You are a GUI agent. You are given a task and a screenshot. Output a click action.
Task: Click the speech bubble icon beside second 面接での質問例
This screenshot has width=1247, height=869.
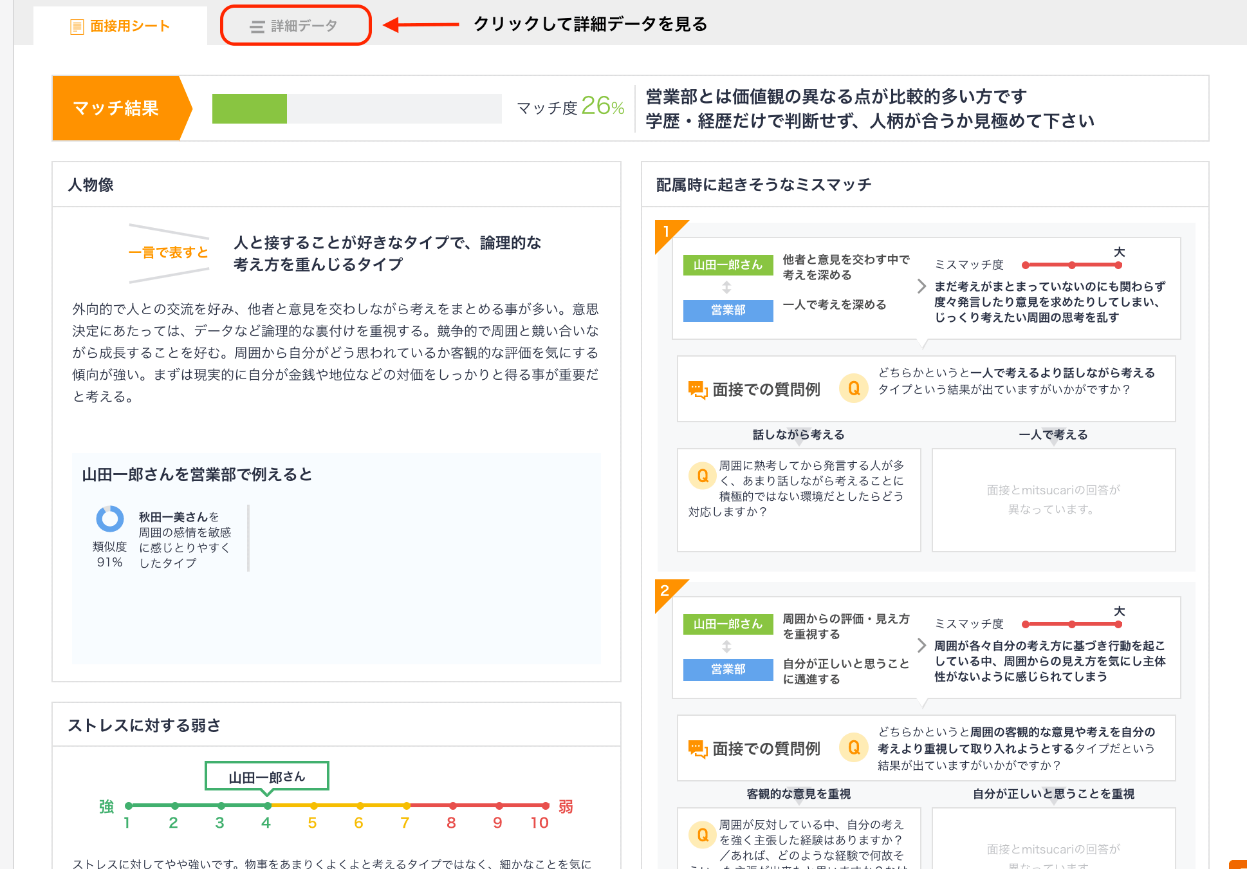point(697,747)
